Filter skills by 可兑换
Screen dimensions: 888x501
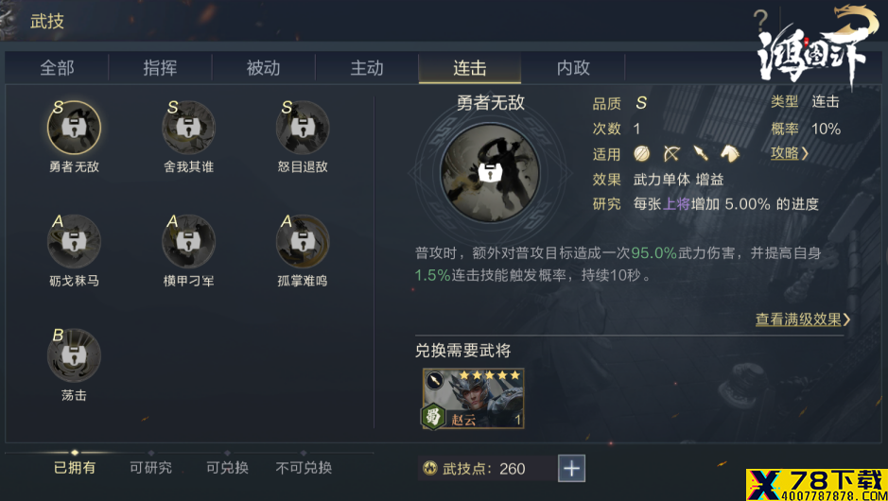[227, 468]
